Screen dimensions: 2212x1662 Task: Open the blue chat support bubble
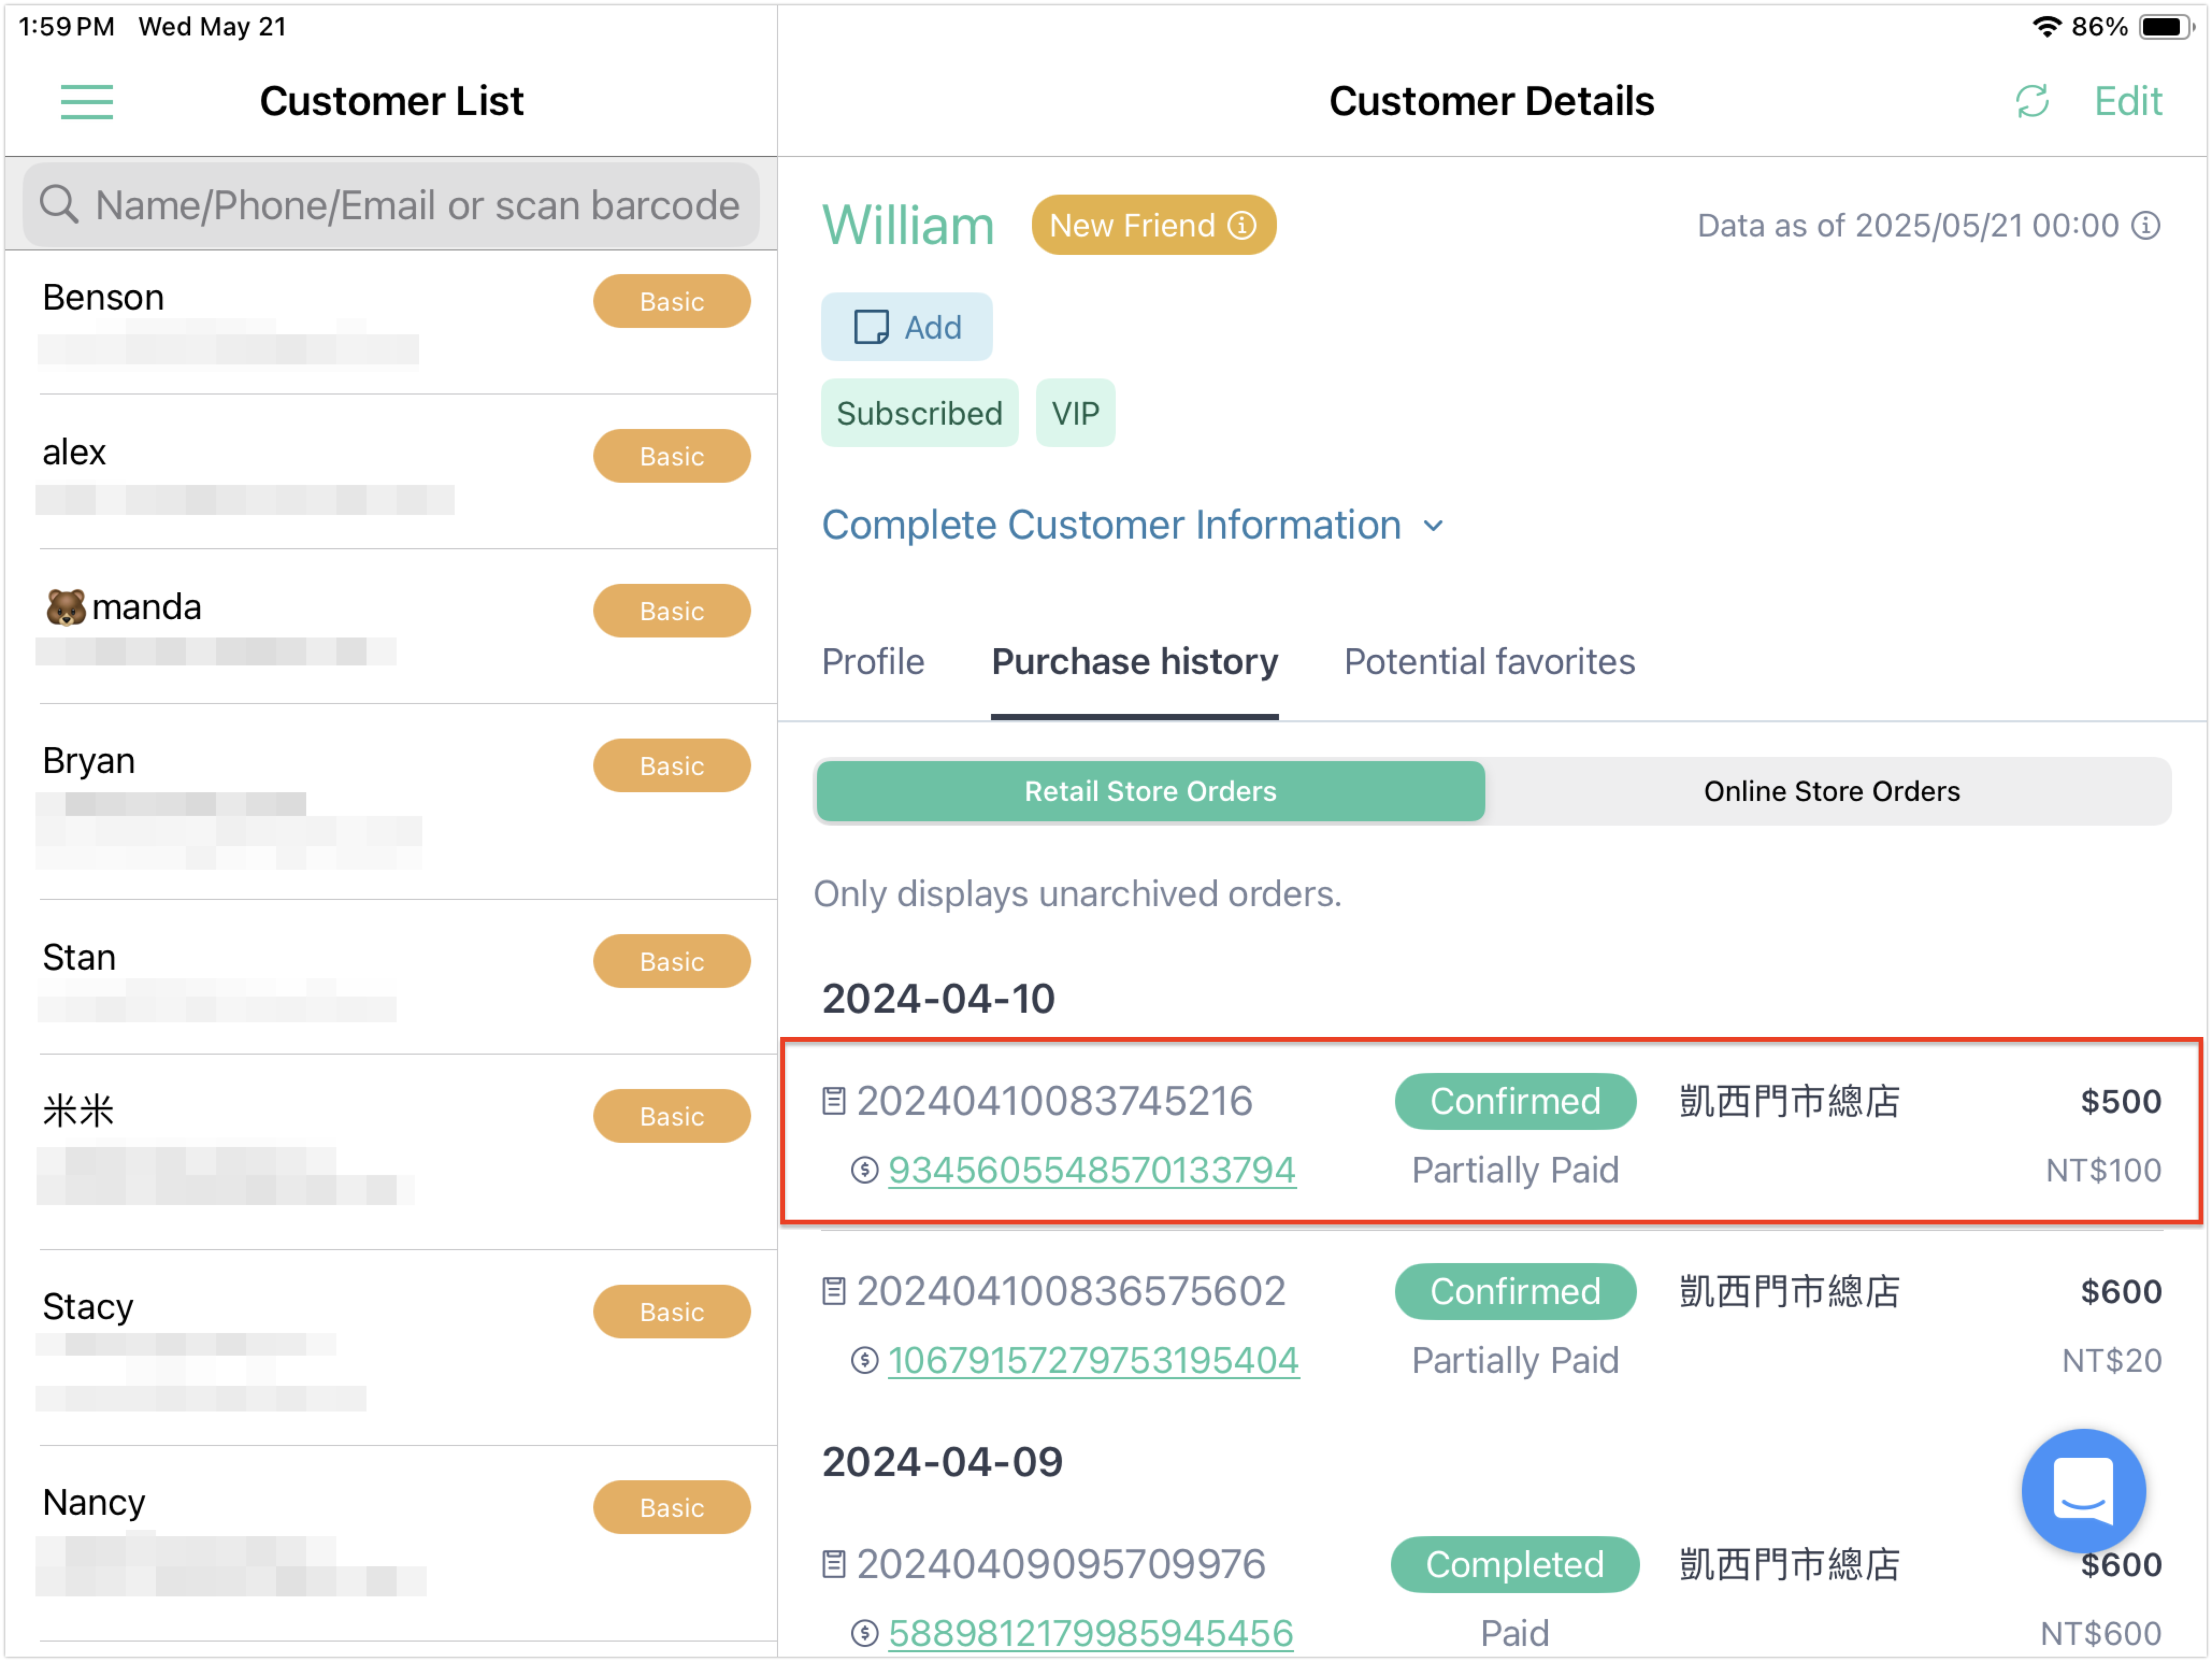[x=2083, y=1491]
